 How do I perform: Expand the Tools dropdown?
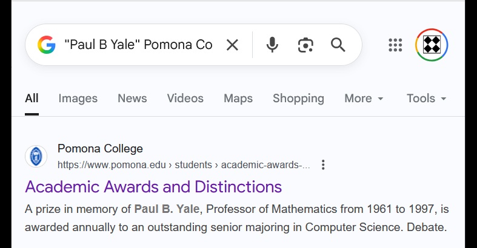[x=426, y=98]
